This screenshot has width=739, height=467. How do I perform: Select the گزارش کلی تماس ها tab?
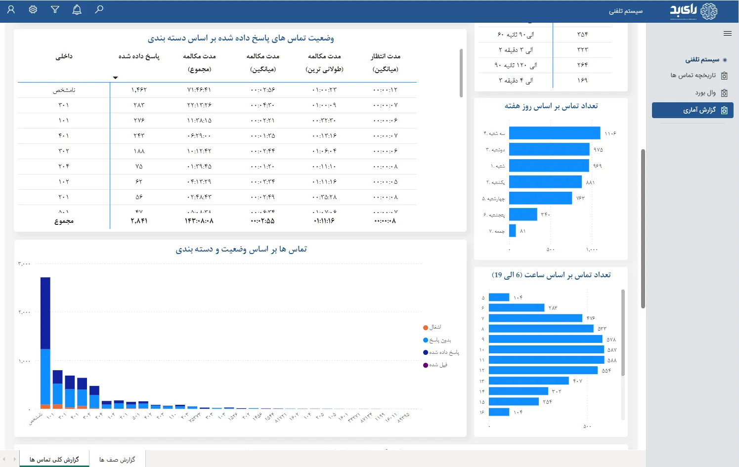[54, 460]
